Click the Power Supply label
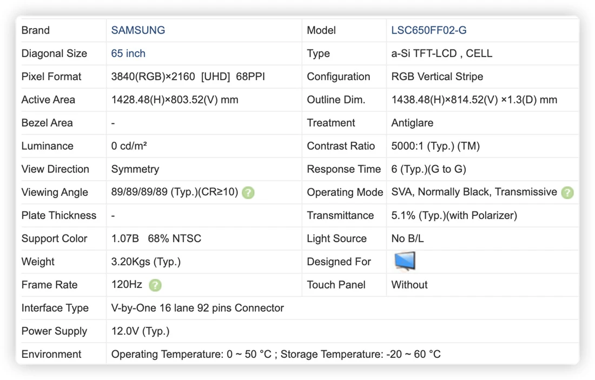Screen dimensions: 595x380 coord(54,331)
